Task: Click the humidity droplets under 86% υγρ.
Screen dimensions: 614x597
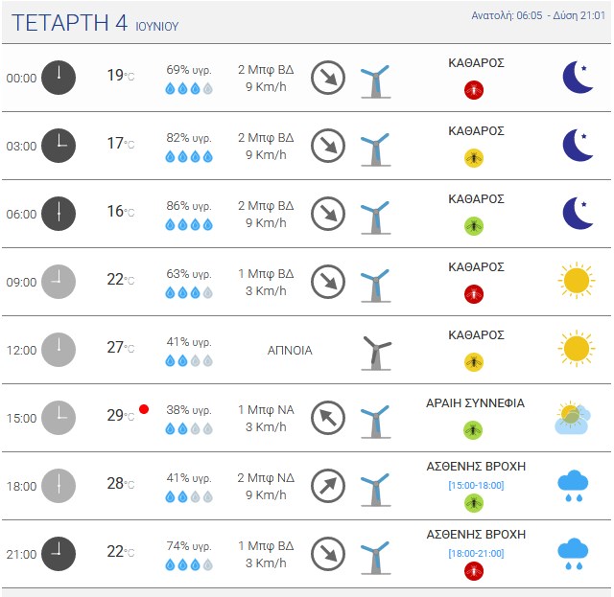Action: tap(189, 224)
